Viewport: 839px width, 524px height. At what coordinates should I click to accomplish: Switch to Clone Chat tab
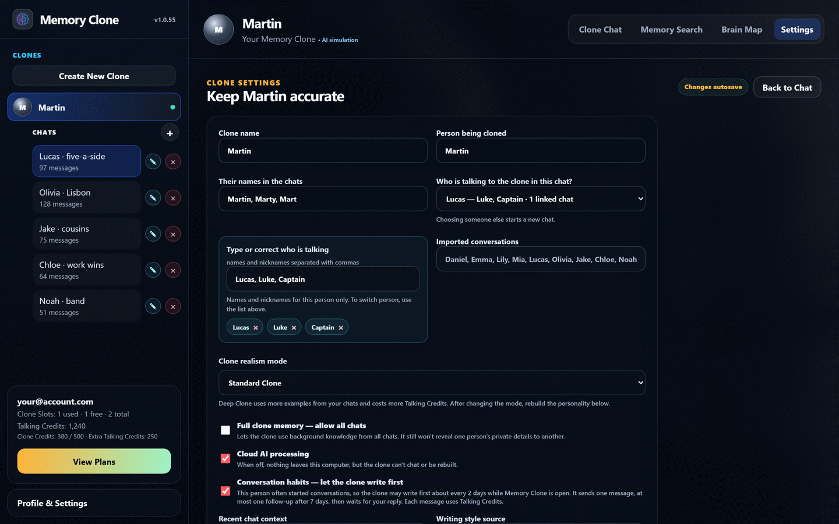(600, 30)
